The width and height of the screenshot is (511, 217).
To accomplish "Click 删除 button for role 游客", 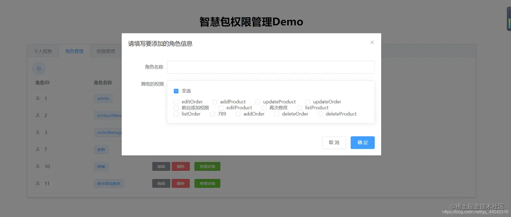I will coord(181,166).
